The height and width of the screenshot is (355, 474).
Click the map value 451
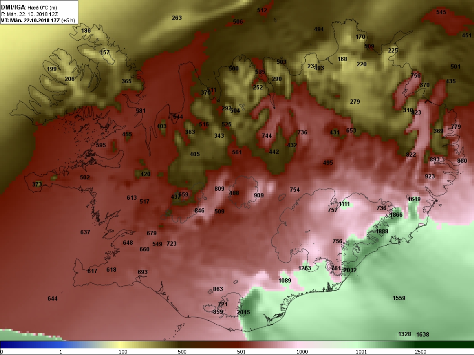pyautogui.click(x=466, y=35)
